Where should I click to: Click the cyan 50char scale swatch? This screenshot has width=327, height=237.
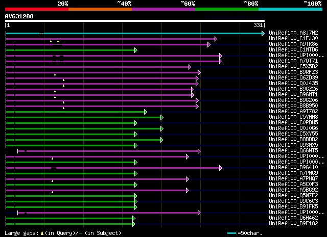231,233
